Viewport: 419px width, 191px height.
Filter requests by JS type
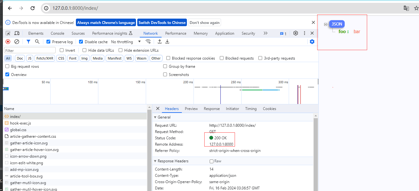pos(30,58)
